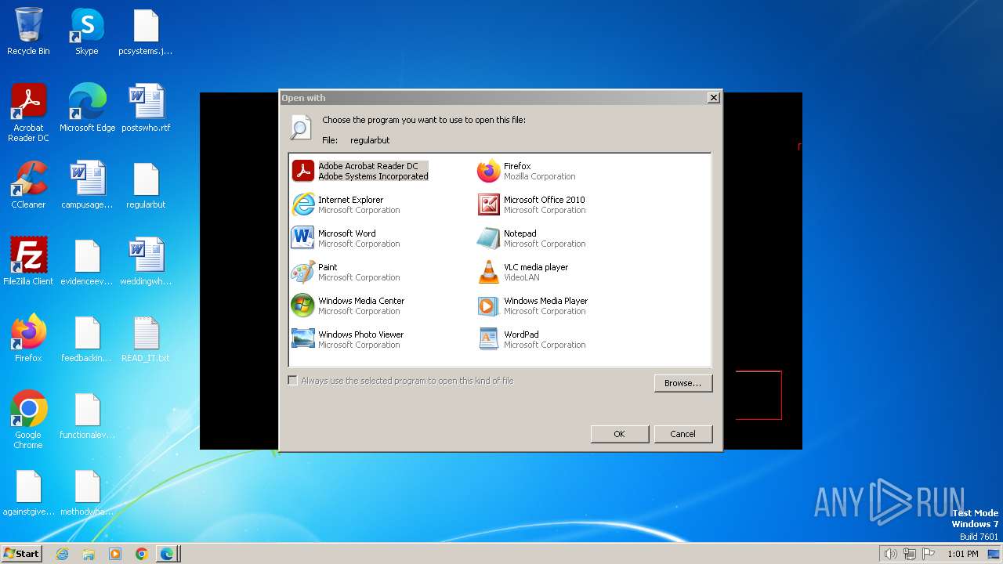Pick Windows Media Player from list

(x=533, y=305)
